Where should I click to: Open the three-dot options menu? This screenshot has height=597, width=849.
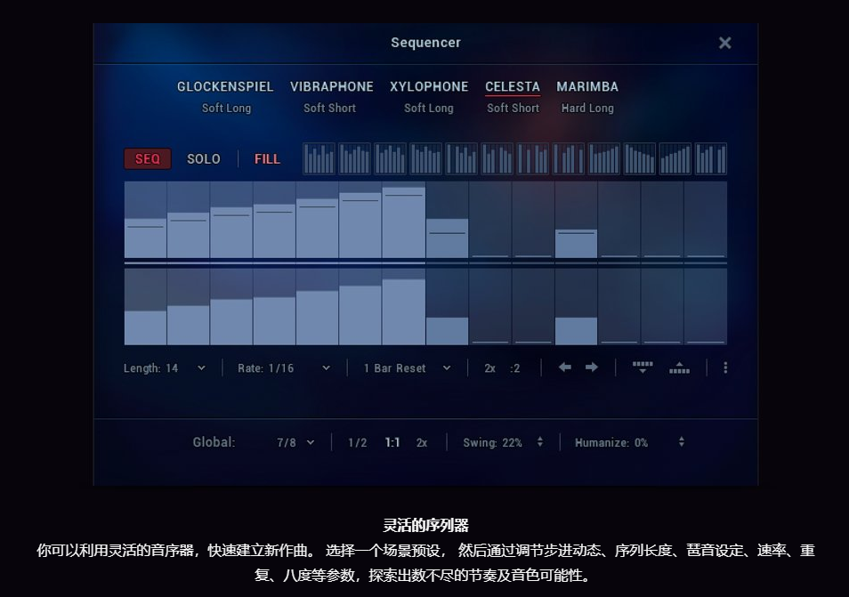pos(725,368)
